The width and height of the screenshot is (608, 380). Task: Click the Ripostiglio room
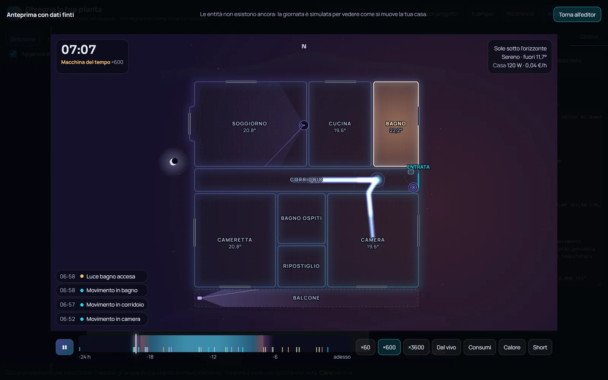pos(301,266)
